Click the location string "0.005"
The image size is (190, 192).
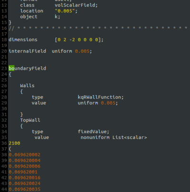pyautogui.click(x=65, y=11)
